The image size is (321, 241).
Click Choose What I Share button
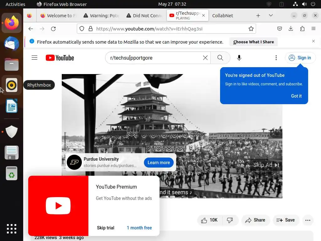tap(253, 42)
